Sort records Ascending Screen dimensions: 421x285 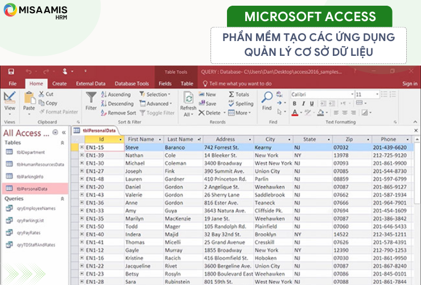point(115,95)
